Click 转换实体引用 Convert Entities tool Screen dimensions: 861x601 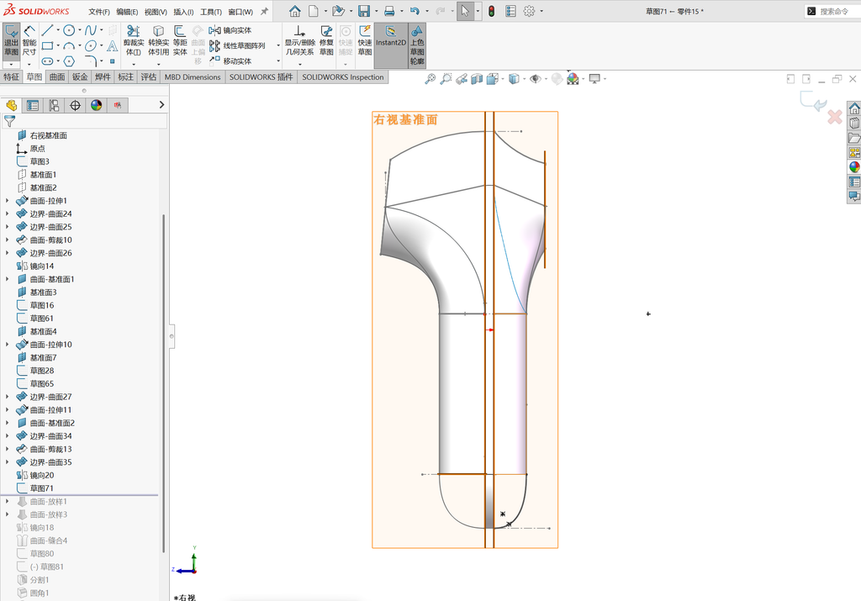pyautogui.click(x=158, y=40)
